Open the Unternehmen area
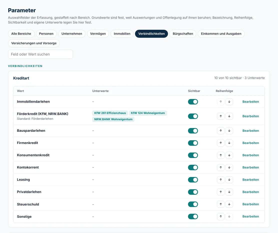The height and width of the screenshot is (233, 278). pos(72,34)
